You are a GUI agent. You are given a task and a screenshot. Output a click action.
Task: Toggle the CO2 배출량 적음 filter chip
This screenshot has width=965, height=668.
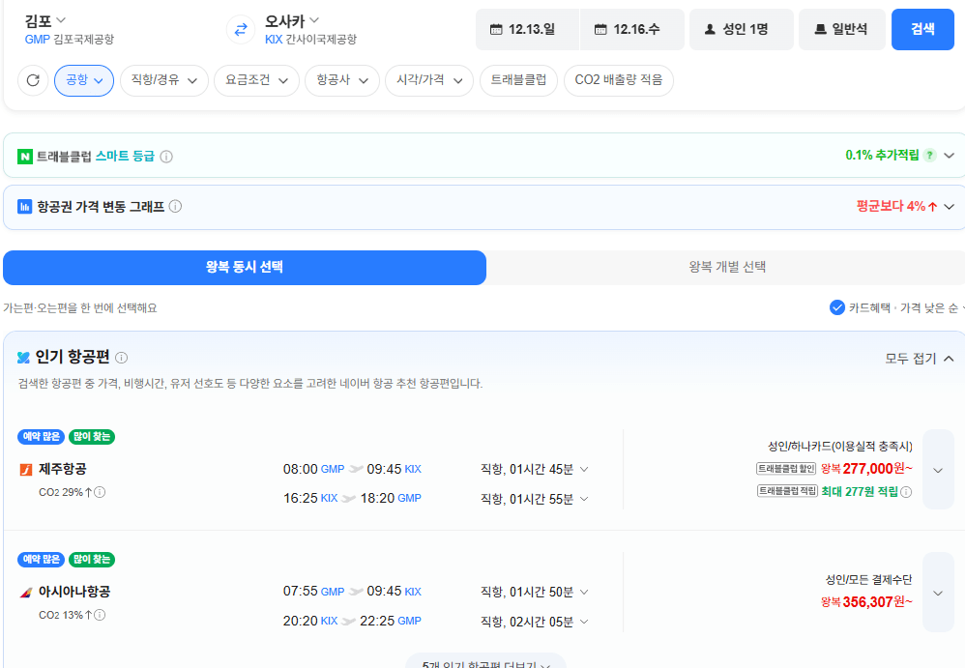pyautogui.click(x=619, y=80)
